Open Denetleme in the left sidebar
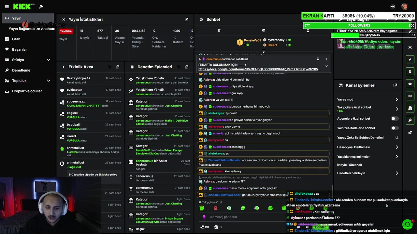This screenshot has width=417, height=234. click(27, 70)
